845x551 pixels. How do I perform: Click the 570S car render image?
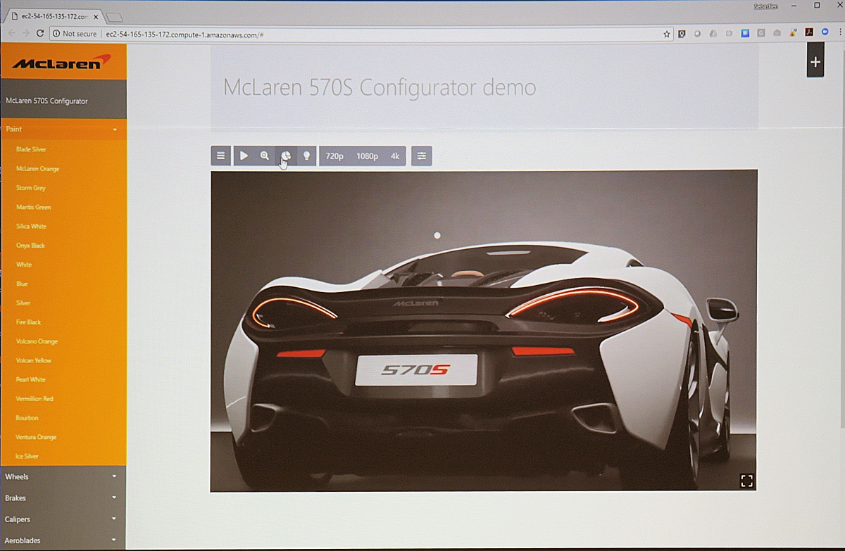click(484, 331)
